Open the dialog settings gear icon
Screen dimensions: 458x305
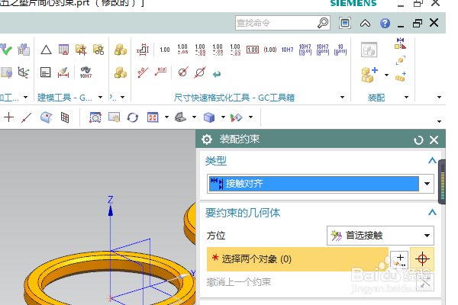[207, 140]
